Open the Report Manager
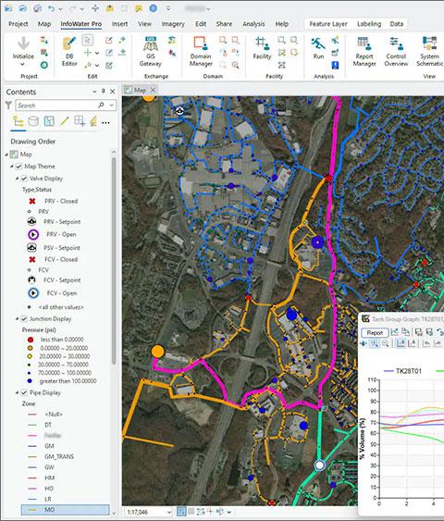444x521 pixels. 364,51
